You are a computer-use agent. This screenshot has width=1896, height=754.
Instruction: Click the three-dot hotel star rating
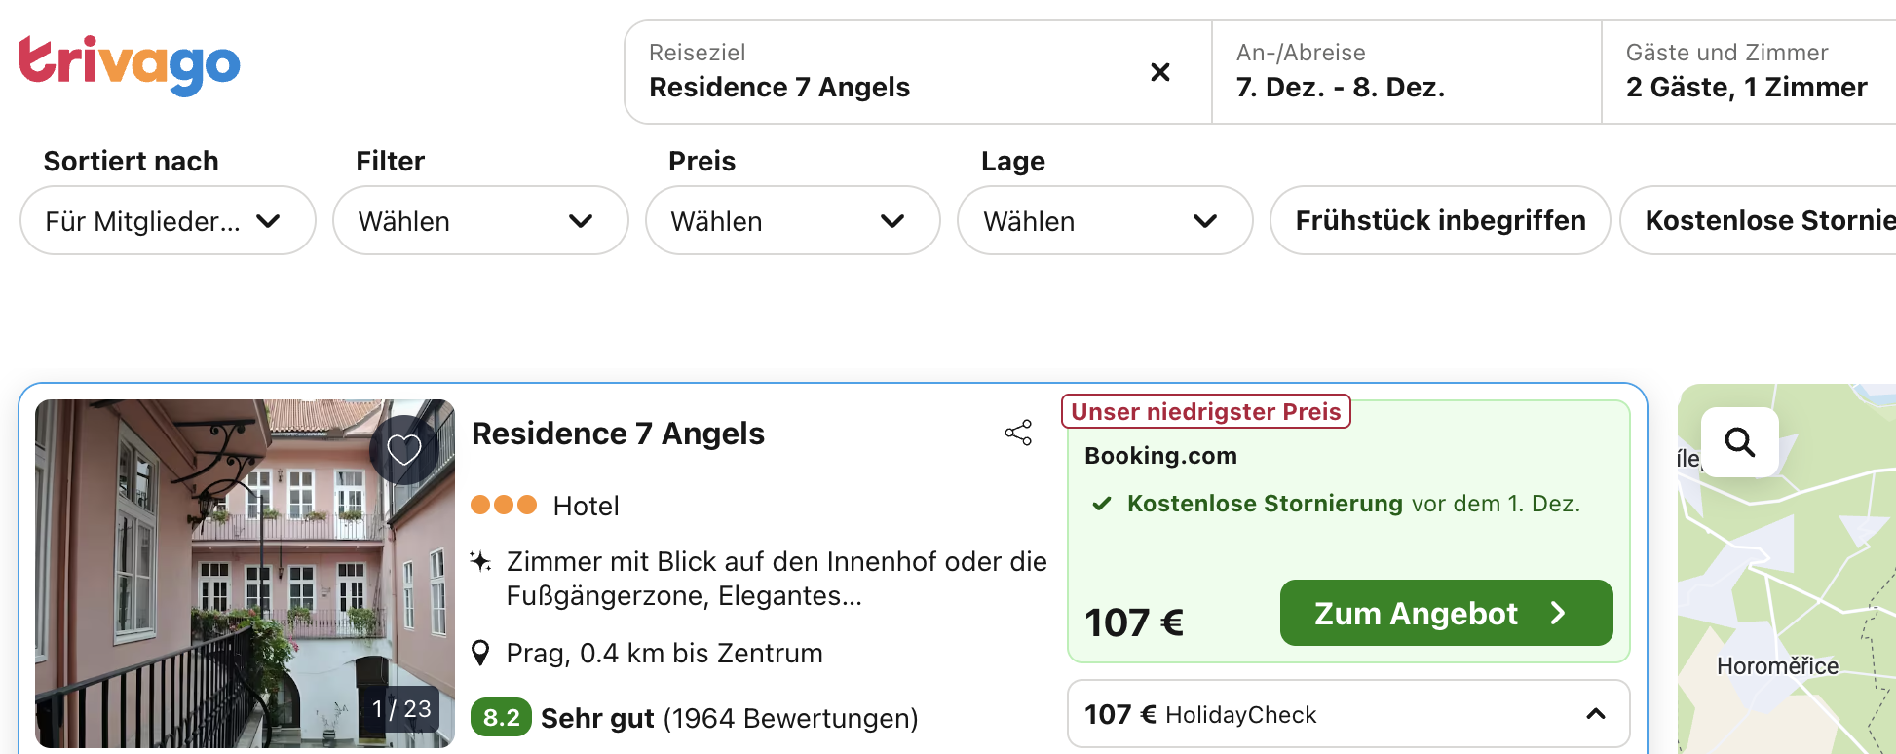[x=504, y=505]
